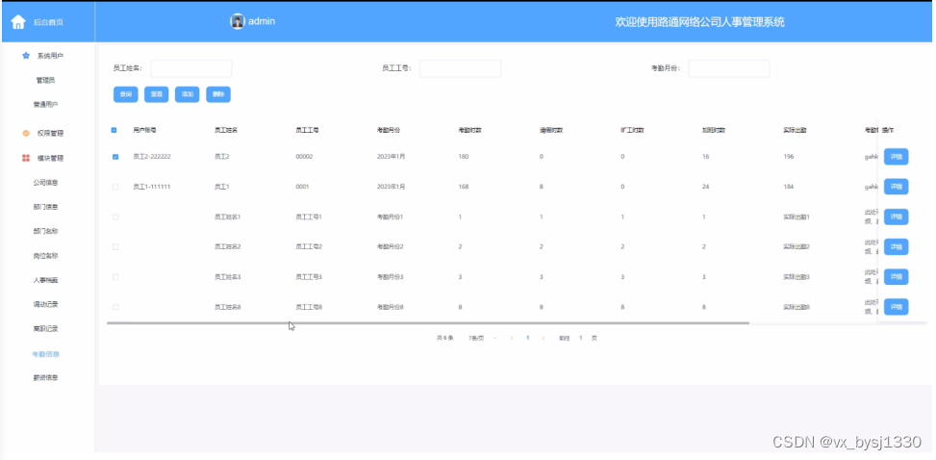Click the 添加 add button

pos(188,94)
